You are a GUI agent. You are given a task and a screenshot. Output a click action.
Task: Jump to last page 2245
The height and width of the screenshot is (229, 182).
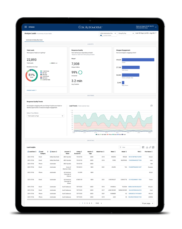tap(97, 203)
